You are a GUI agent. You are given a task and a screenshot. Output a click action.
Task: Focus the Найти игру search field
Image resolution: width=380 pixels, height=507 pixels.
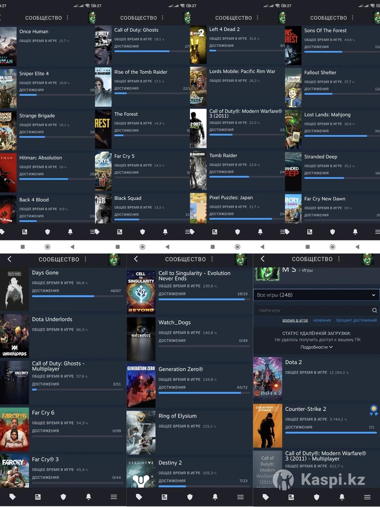pyautogui.click(x=316, y=310)
